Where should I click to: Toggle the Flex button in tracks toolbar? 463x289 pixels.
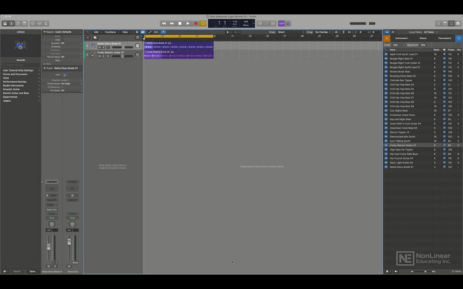point(156,32)
